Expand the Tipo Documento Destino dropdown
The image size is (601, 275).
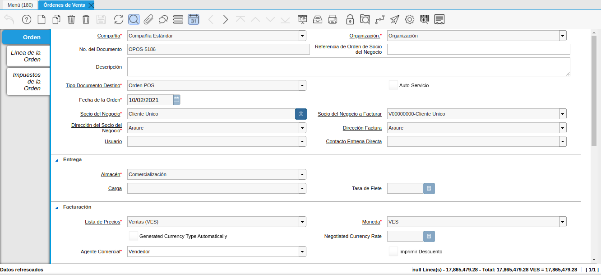(302, 85)
